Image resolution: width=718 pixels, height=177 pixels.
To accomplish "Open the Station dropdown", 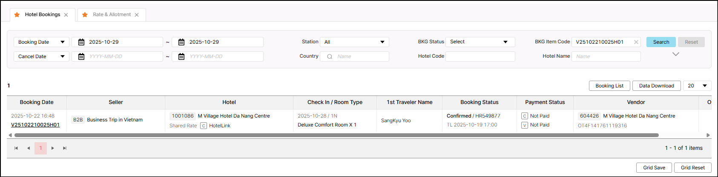I will click(x=354, y=42).
